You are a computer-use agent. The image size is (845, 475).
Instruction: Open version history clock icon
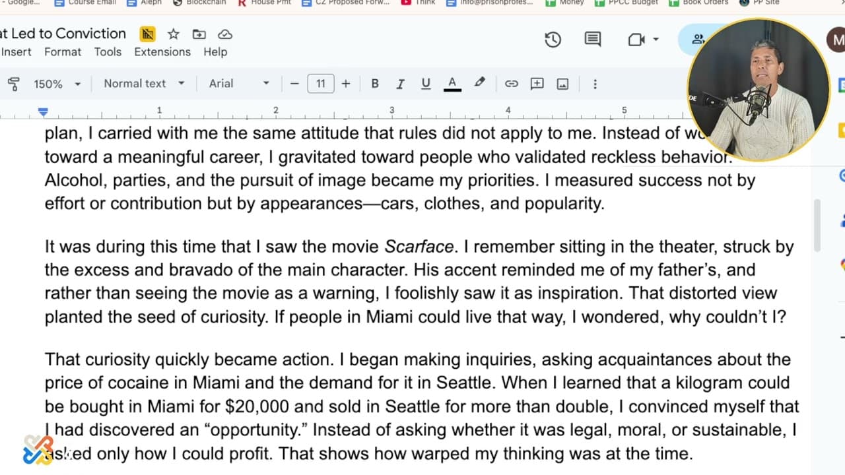pyautogui.click(x=553, y=40)
